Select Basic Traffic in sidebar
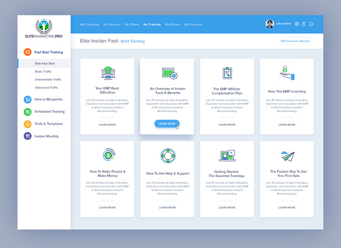Screen dimensions: 341x248 pos(44,72)
